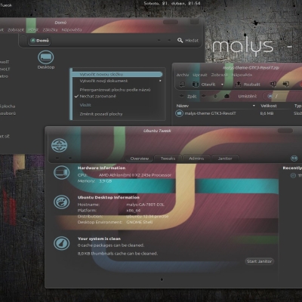Viewport: 302px width, 302px height.
Task: Choose Změnit pozadí plochy menu entry
Action: click(101, 114)
